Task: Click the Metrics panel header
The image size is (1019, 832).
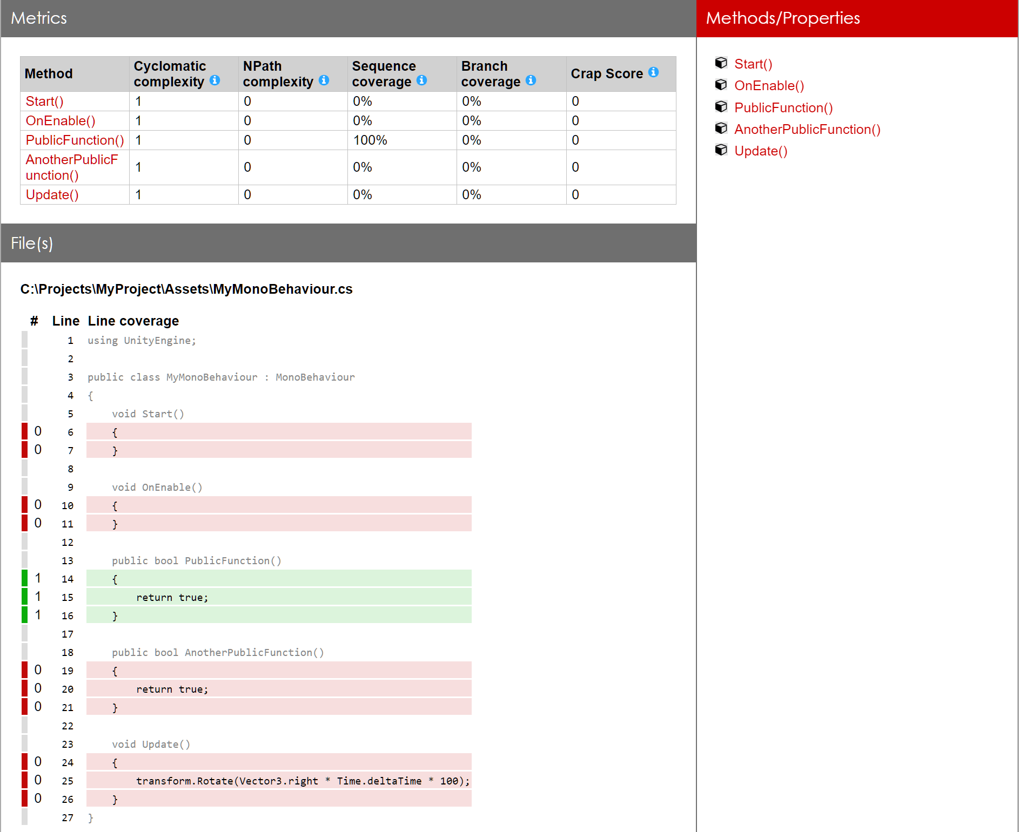Action: click(38, 18)
